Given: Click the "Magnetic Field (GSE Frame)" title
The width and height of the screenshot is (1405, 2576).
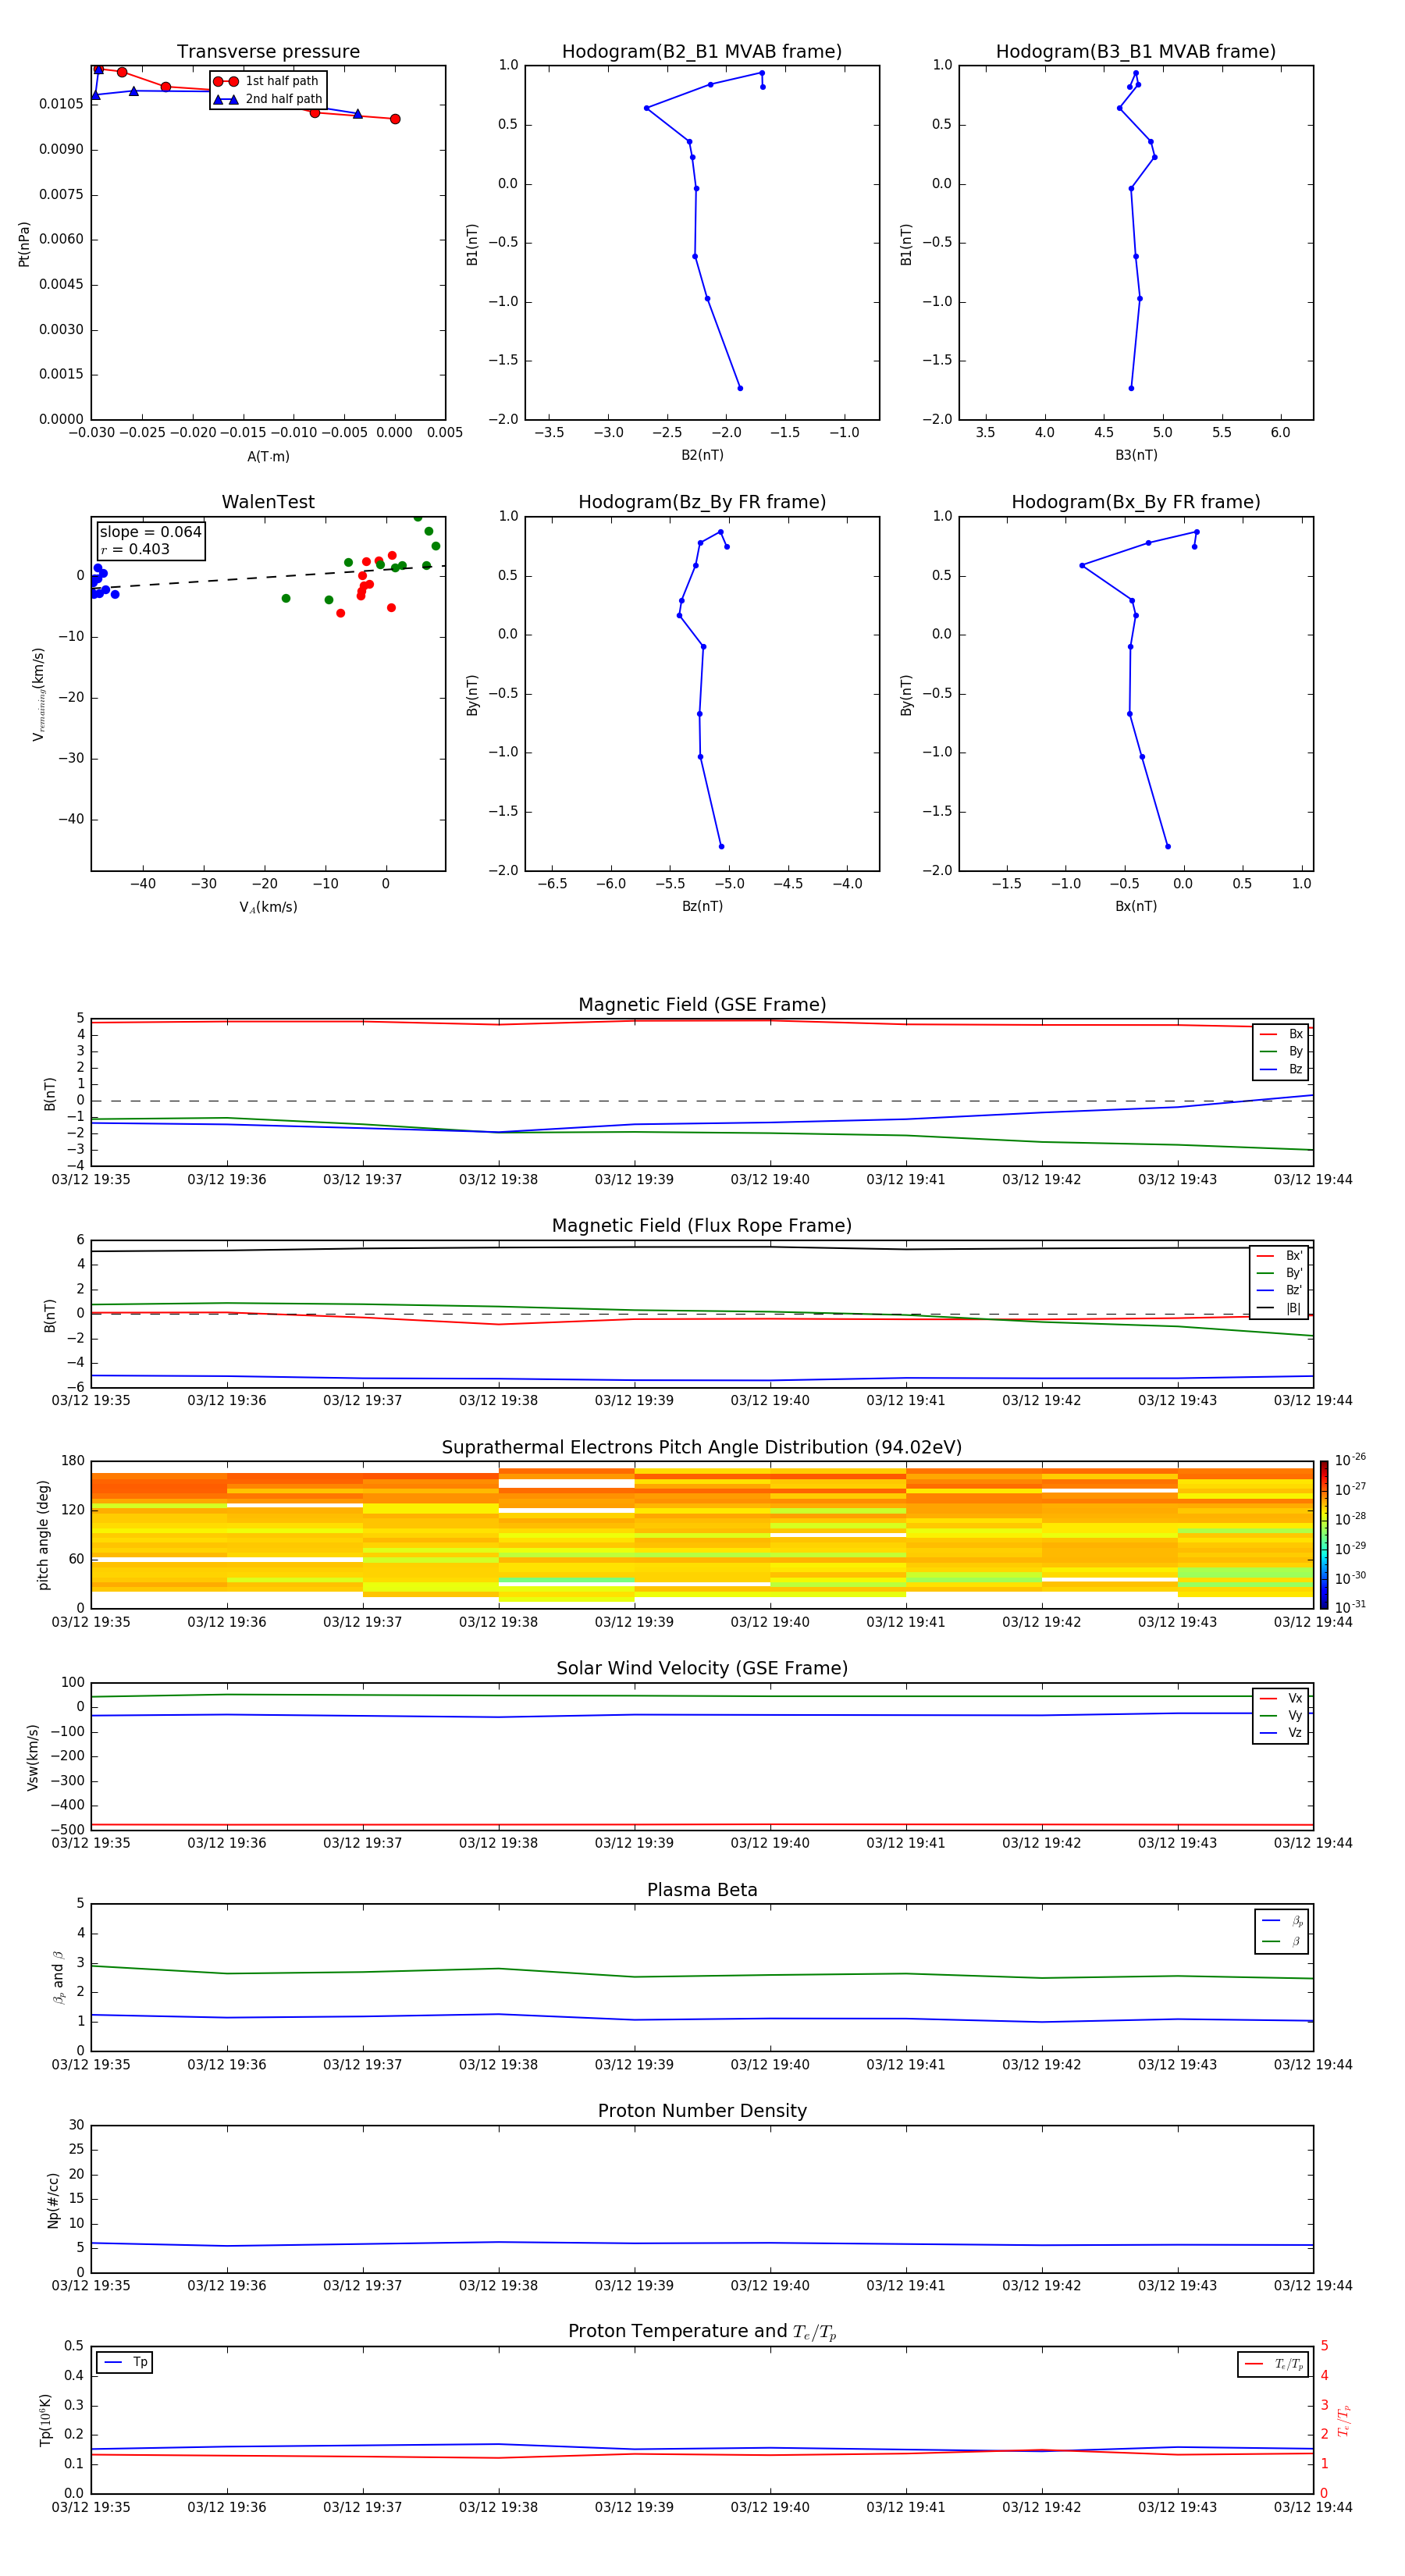Looking at the screenshot, I should [x=702, y=1005].
